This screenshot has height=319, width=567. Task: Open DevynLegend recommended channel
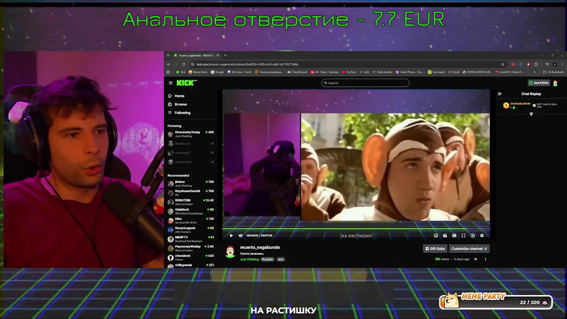[190, 230]
